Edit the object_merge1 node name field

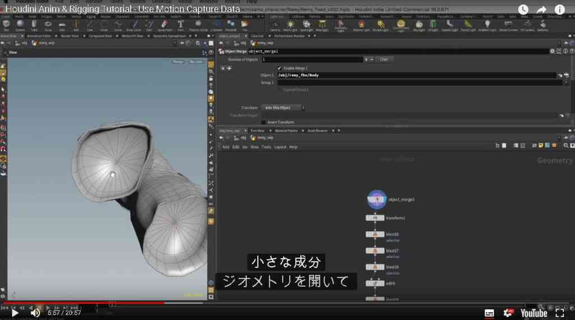pos(398,51)
